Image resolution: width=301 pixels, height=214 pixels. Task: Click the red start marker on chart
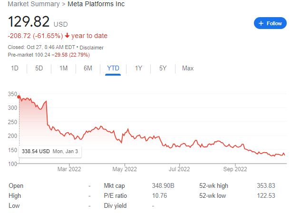click(19, 97)
